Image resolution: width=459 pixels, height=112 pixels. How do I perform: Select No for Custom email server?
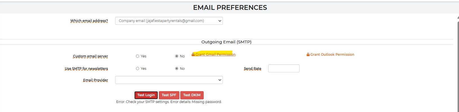[x=177, y=56]
